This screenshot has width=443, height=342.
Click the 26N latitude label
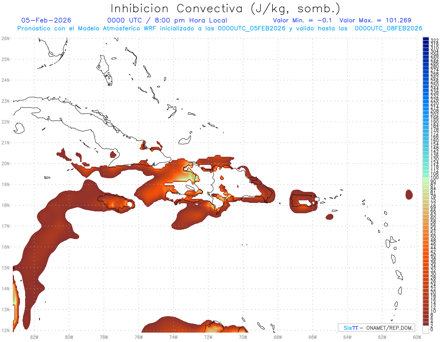[5, 38]
